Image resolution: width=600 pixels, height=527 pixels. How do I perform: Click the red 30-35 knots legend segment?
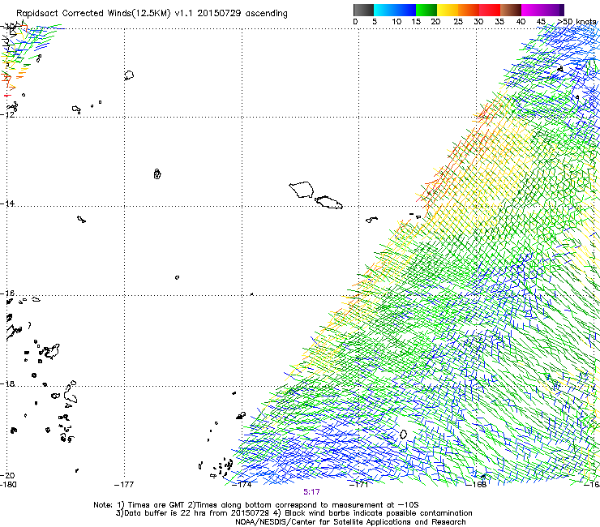(x=490, y=10)
